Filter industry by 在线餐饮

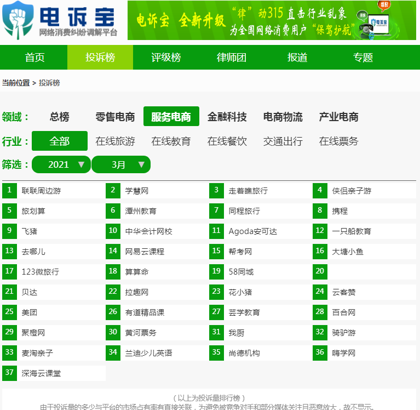point(227,141)
